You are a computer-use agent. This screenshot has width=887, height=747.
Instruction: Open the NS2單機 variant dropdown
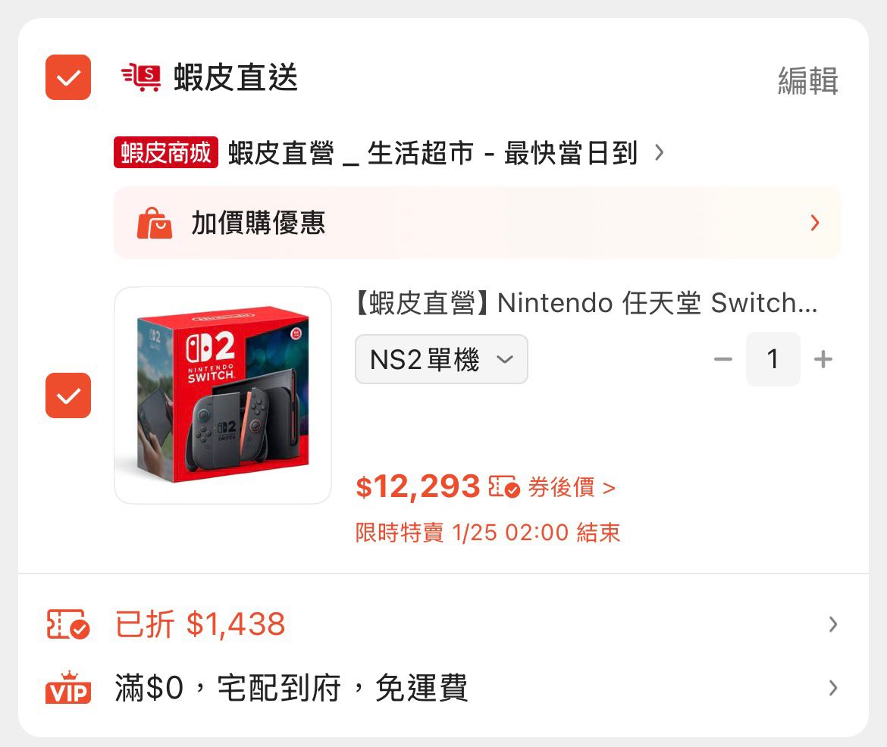point(441,359)
